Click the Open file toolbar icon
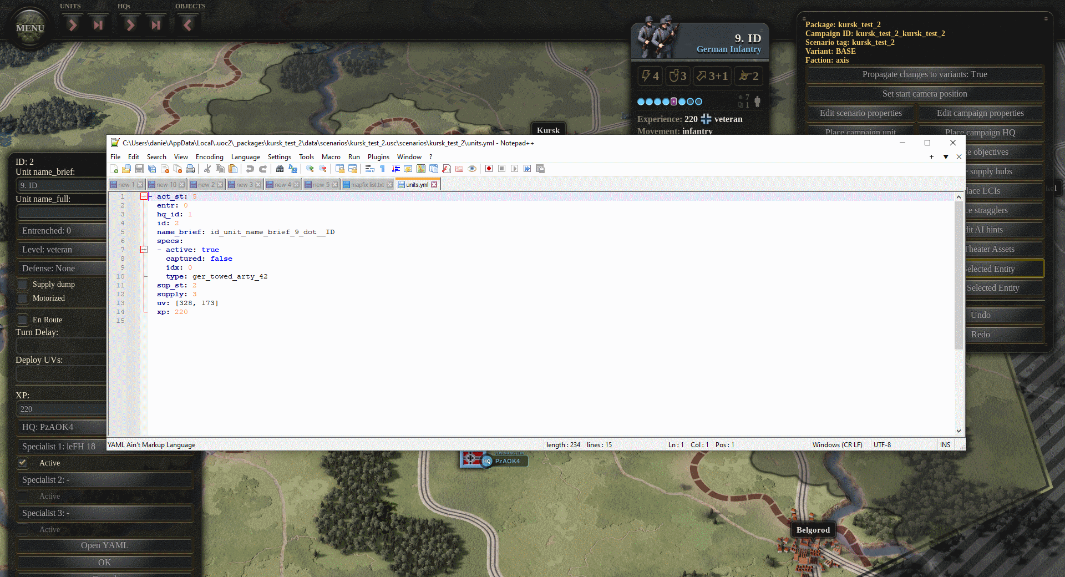Image resolution: width=1065 pixels, height=577 pixels. 126,169
